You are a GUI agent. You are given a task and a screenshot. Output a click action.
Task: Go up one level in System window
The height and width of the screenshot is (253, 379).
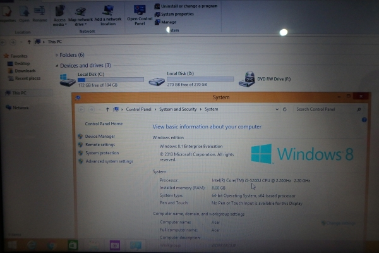(x=107, y=109)
